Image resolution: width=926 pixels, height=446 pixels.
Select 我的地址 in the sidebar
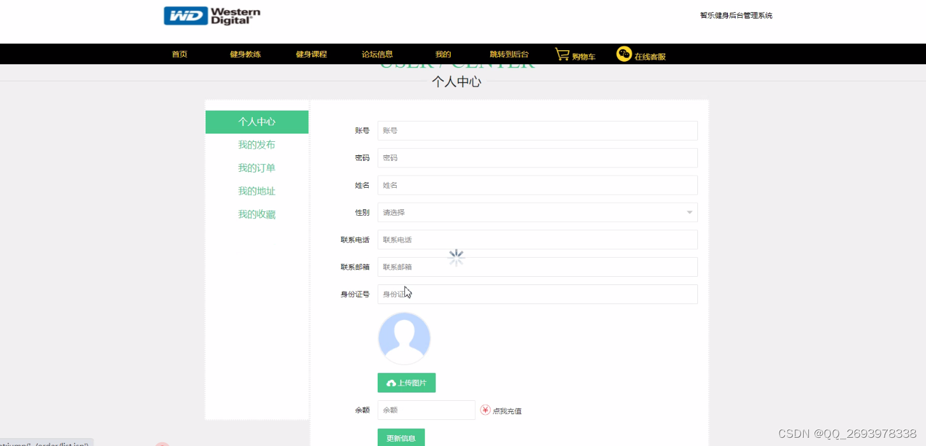[257, 191]
